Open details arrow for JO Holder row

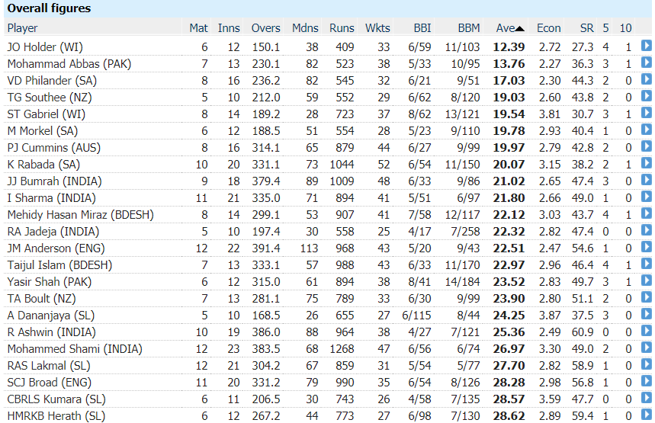tap(646, 46)
